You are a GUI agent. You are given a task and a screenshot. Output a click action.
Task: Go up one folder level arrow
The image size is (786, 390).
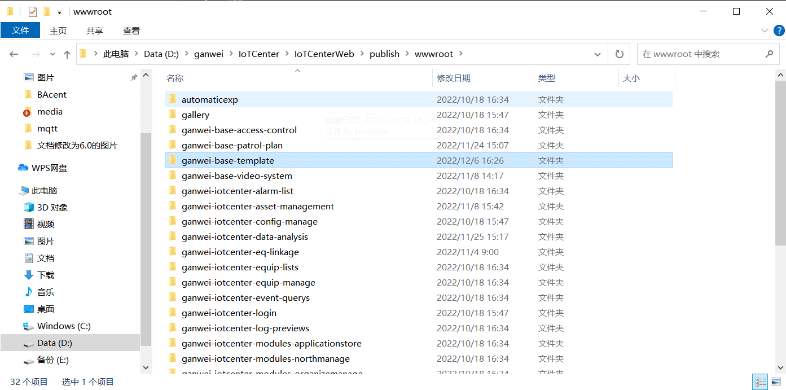(67, 54)
